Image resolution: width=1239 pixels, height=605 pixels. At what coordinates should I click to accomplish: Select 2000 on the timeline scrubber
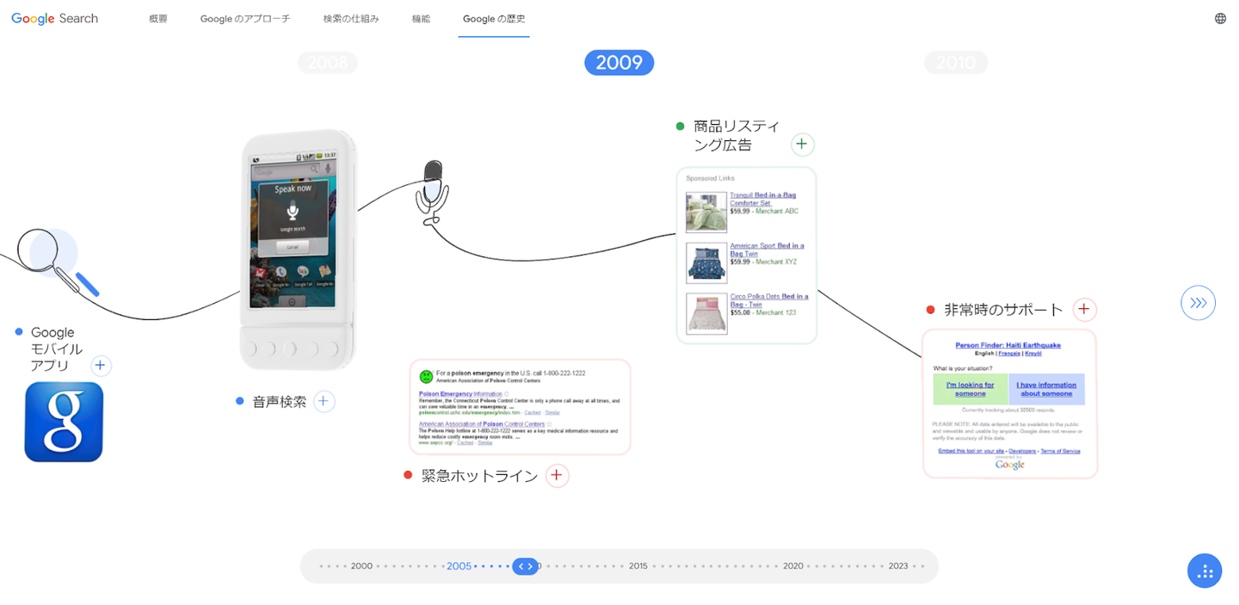tap(361, 566)
